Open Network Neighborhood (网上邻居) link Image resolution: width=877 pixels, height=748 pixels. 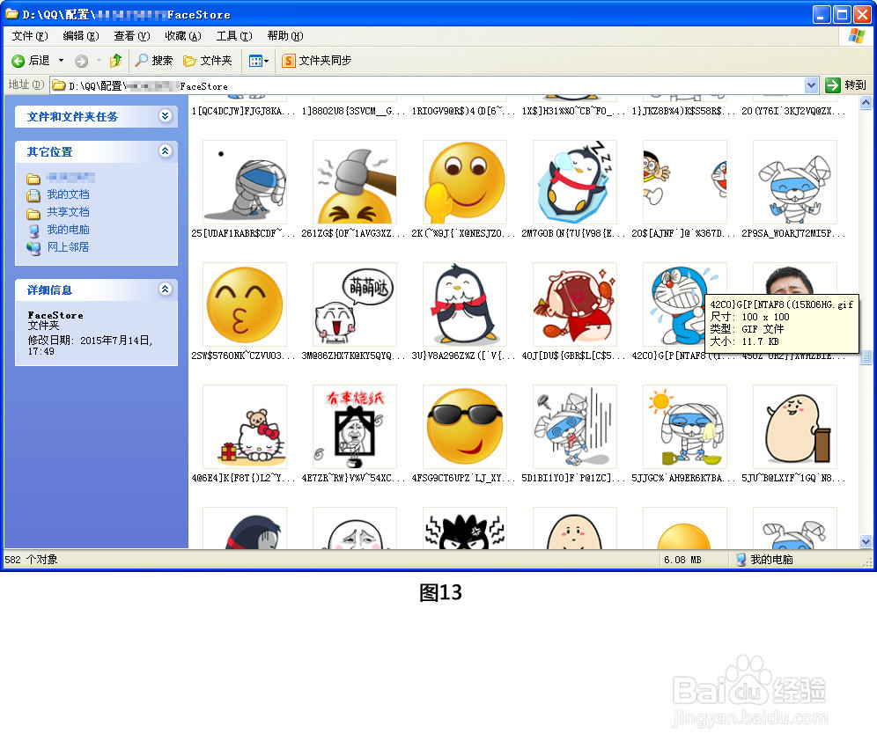click(x=68, y=247)
